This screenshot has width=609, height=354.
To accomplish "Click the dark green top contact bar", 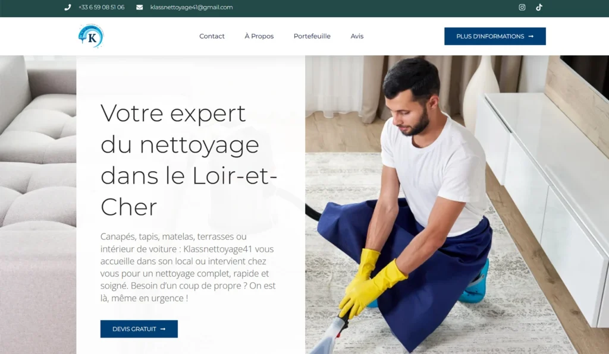I will [304, 8].
